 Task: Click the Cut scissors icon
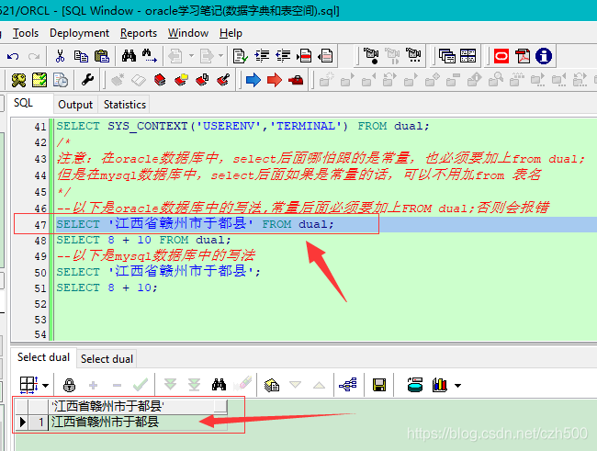tap(60, 56)
